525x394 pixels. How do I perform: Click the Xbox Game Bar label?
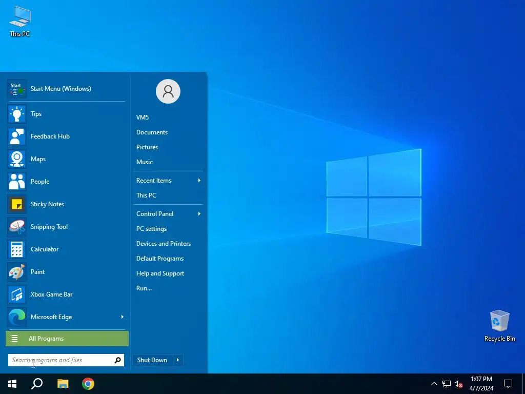pos(52,294)
